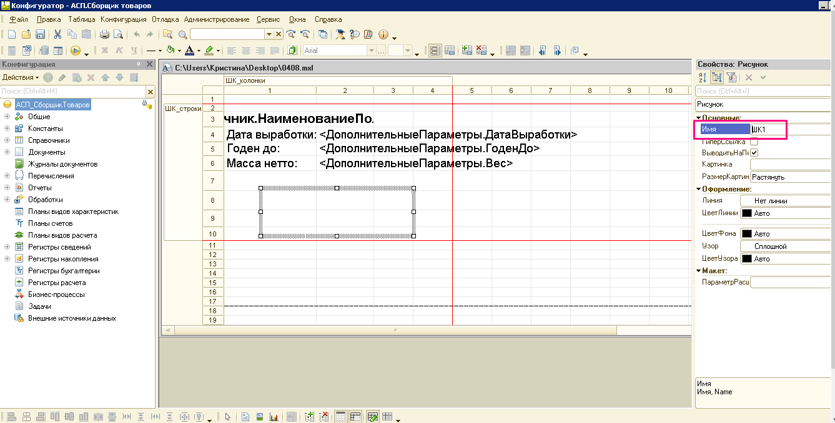This screenshot has width=835, height=423.
Task: Open the Arial font dropdown
Action: tap(372, 51)
